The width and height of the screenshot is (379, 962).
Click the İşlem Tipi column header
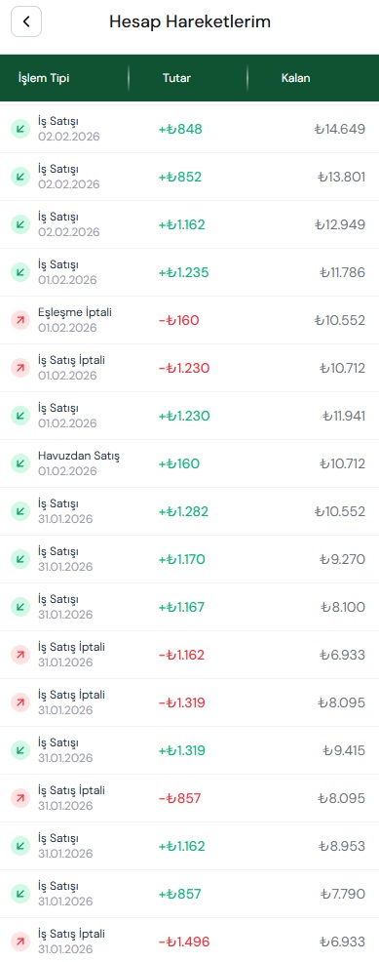coord(44,78)
